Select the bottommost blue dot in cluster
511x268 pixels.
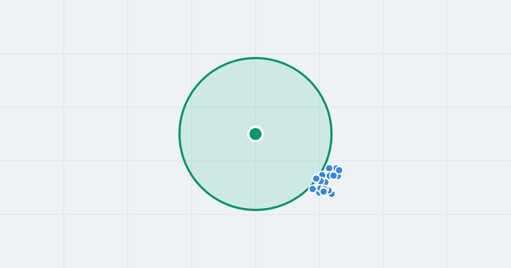pos(331,194)
